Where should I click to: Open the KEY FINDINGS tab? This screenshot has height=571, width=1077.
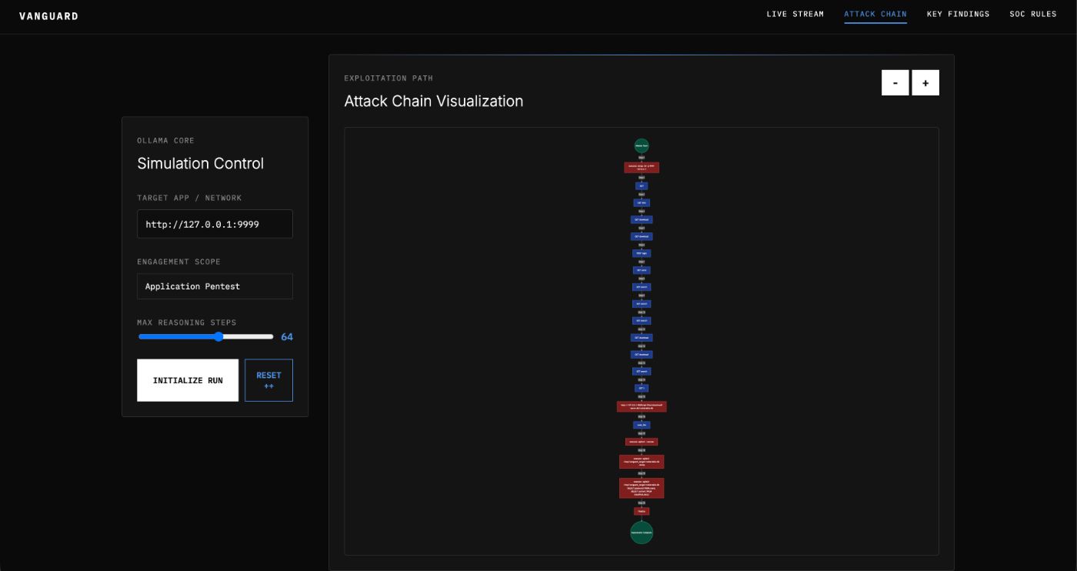point(959,13)
